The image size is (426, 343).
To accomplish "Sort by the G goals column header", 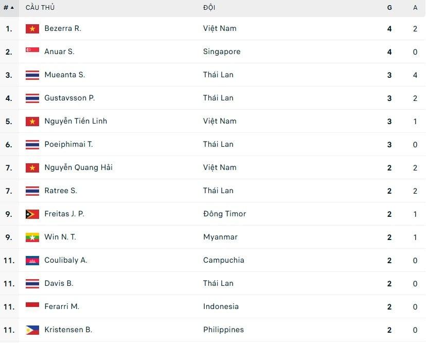I will (x=389, y=8).
